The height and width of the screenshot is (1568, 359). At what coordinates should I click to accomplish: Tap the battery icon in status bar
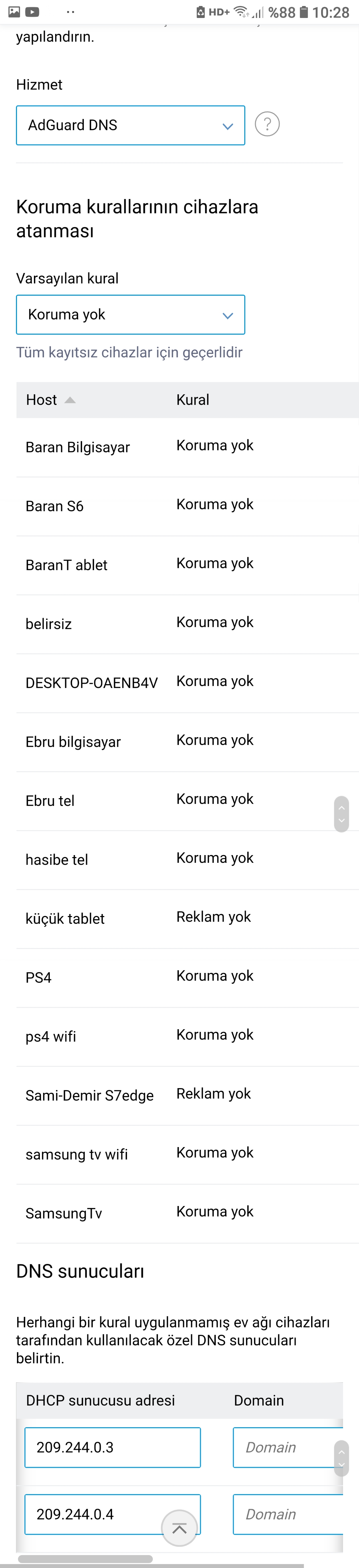[304, 12]
